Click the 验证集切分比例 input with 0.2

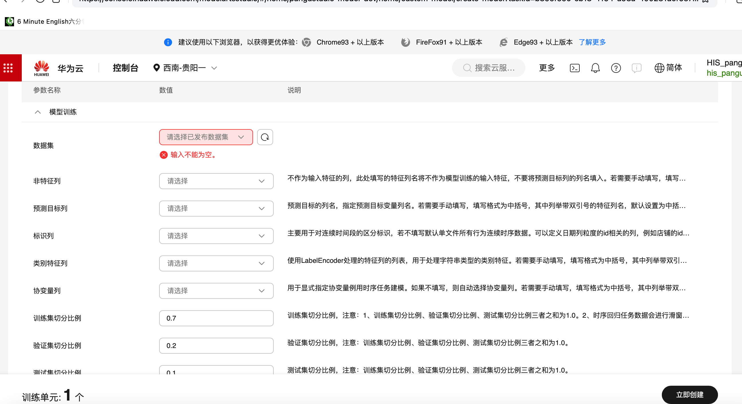click(216, 346)
